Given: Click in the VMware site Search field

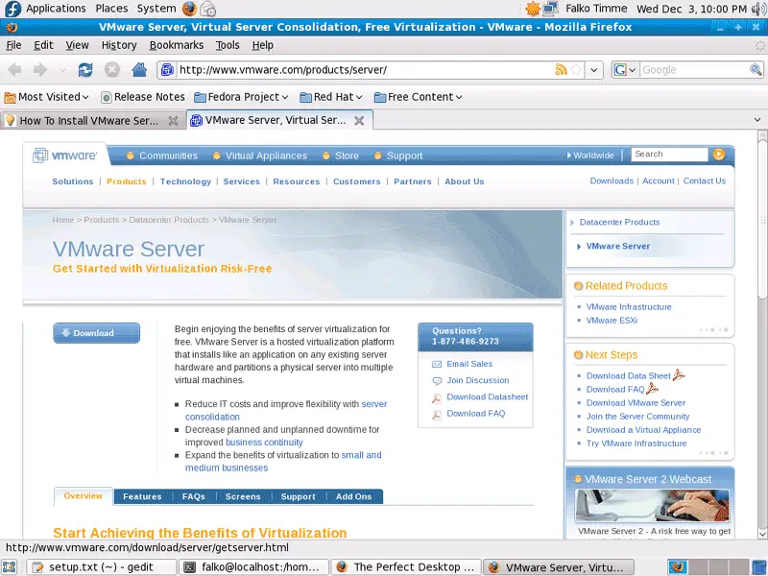Looking at the screenshot, I should [x=669, y=155].
